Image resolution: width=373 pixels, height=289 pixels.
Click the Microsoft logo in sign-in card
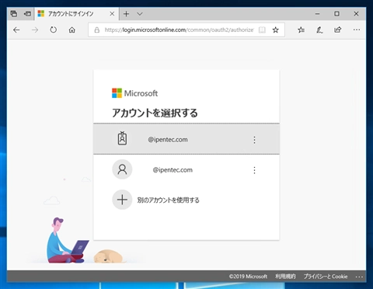coord(134,93)
